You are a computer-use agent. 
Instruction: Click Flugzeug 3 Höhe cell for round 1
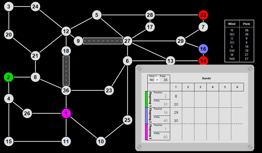(176, 137)
